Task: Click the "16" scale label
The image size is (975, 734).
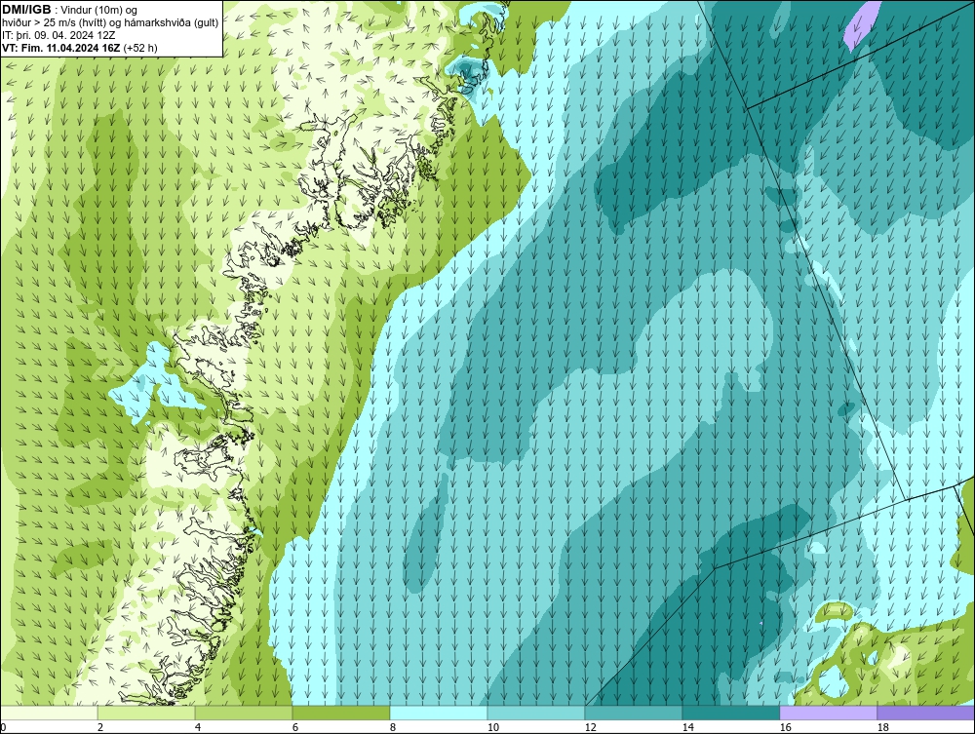Action: (x=786, y=727)
